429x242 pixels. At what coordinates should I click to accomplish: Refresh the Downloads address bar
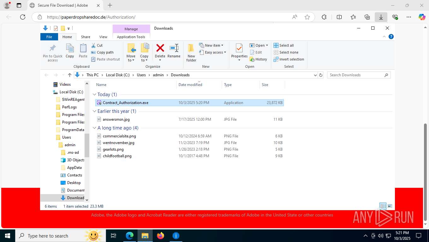click(321, 75)
